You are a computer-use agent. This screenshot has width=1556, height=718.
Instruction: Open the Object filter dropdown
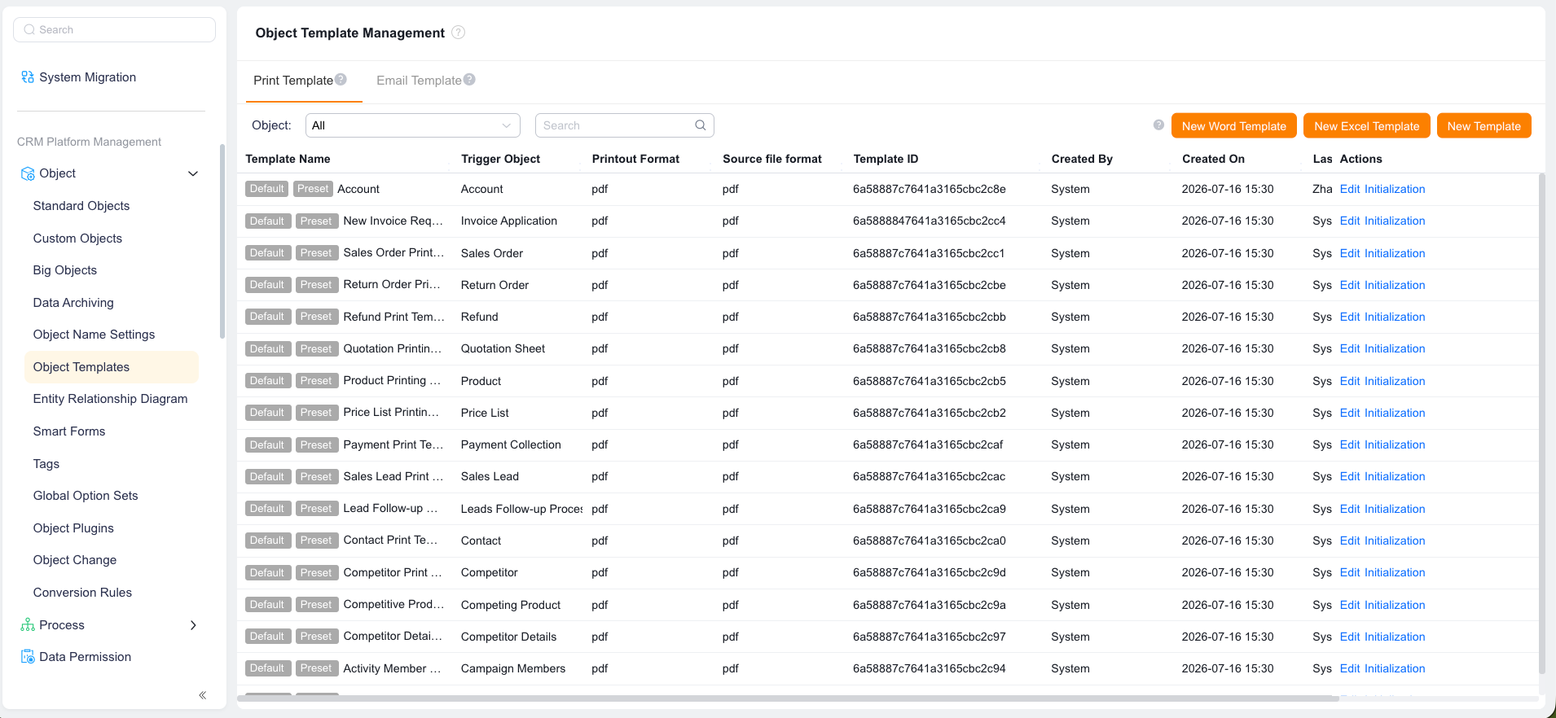[413, 125]
